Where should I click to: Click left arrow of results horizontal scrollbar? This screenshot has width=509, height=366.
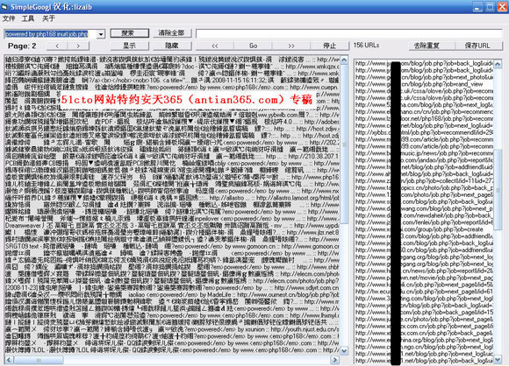click(9, 360)
